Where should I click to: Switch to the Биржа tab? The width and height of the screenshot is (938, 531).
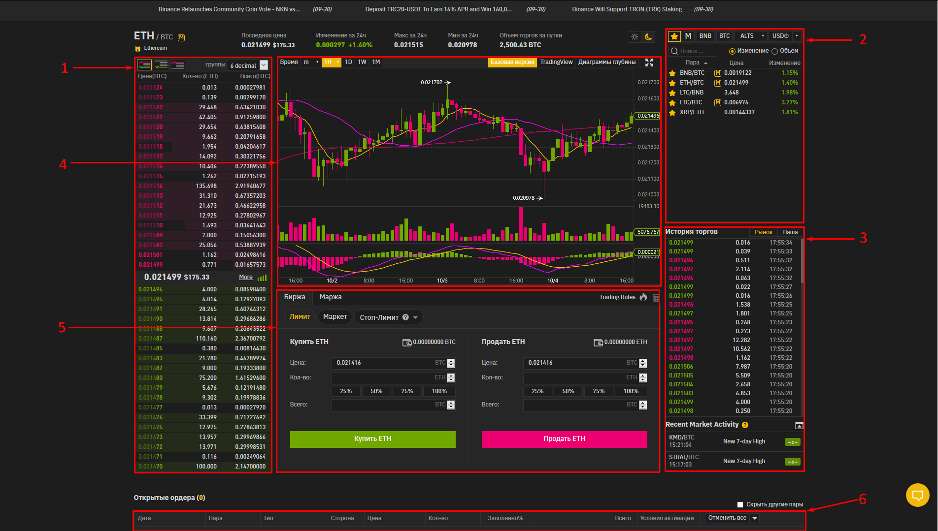tap(295, 297)
